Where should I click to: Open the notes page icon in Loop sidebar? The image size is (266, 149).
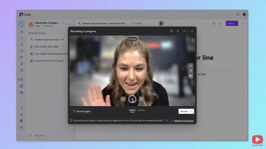pos(22,64)
